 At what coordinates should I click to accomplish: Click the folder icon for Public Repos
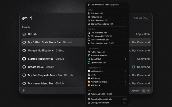pos(89,52)
